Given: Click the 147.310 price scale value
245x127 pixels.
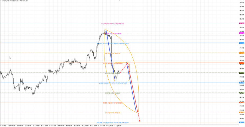Looking at the screenshot, I should 242,77.
